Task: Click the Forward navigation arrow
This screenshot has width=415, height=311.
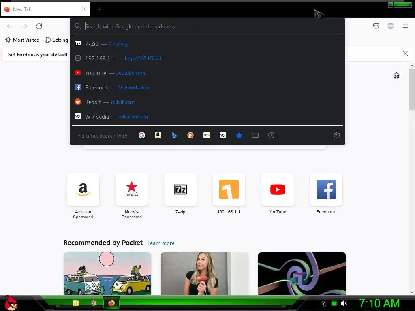Action: coord(24,26)
